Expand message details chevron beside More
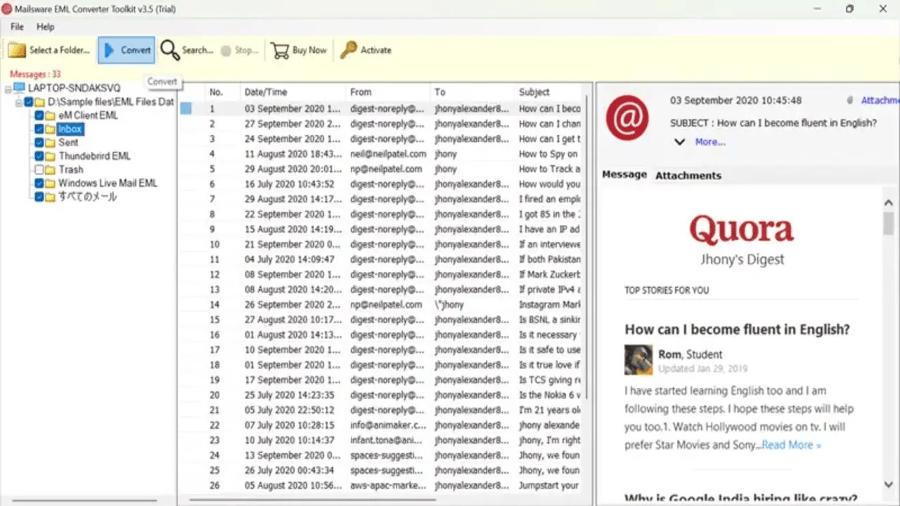 (x=679, y=142)
